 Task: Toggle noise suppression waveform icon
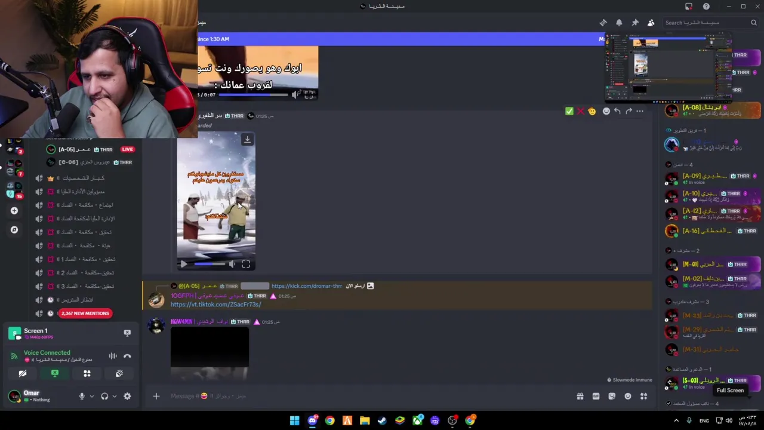pyautogui.click(x=113, y=356)
